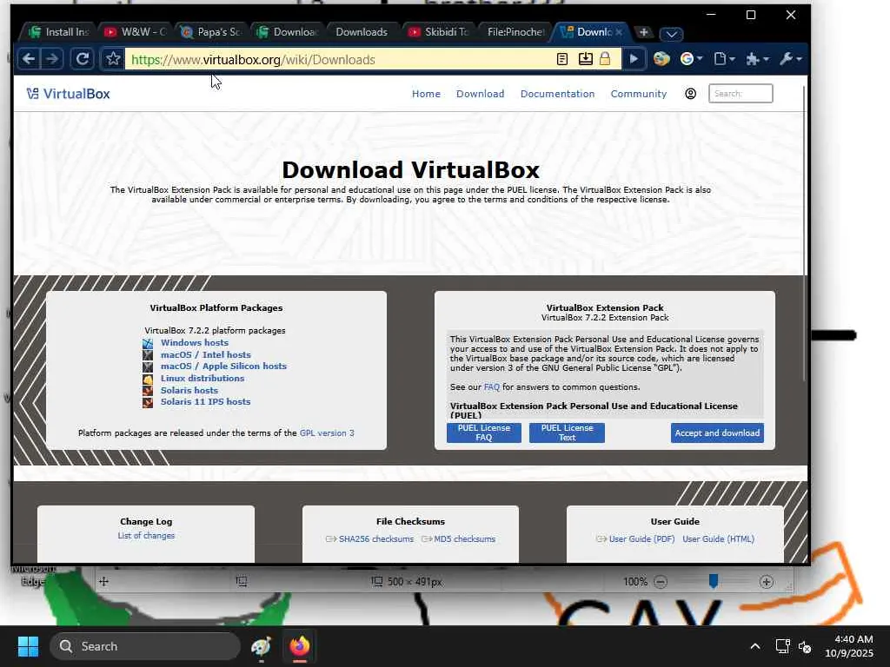Open Community in the site navigation
The width and height of the screenshot is (890, 667).
click(x=639, y=94)
